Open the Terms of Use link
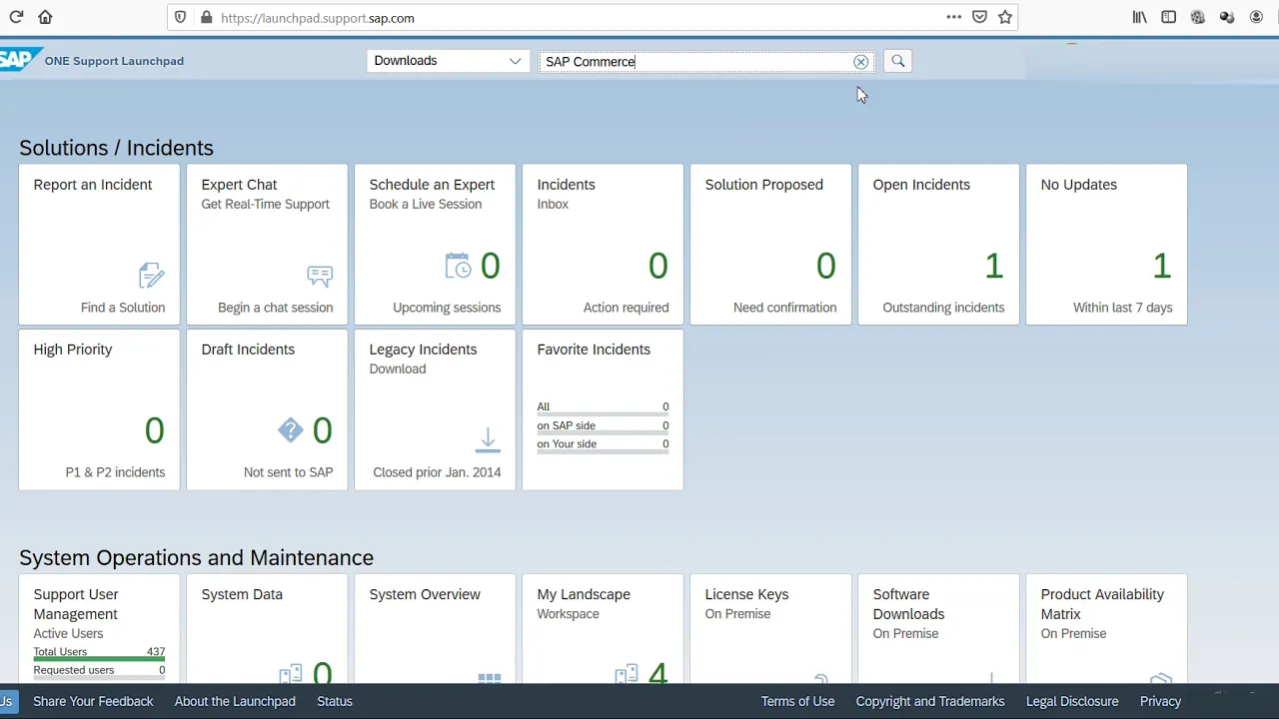This screenshot has height=719, width=1279. tap(797, 701)
